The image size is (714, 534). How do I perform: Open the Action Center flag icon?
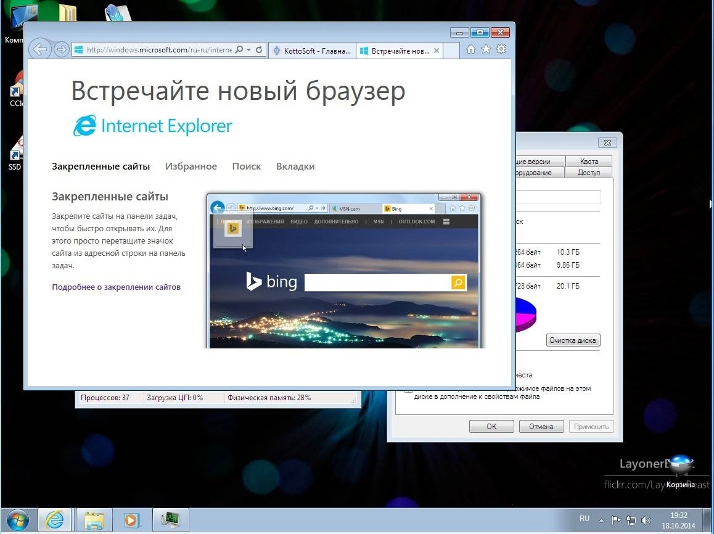pos(616,520)
